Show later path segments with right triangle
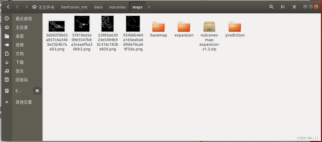This screenshot has height=142, width=322. click(149, 7)
